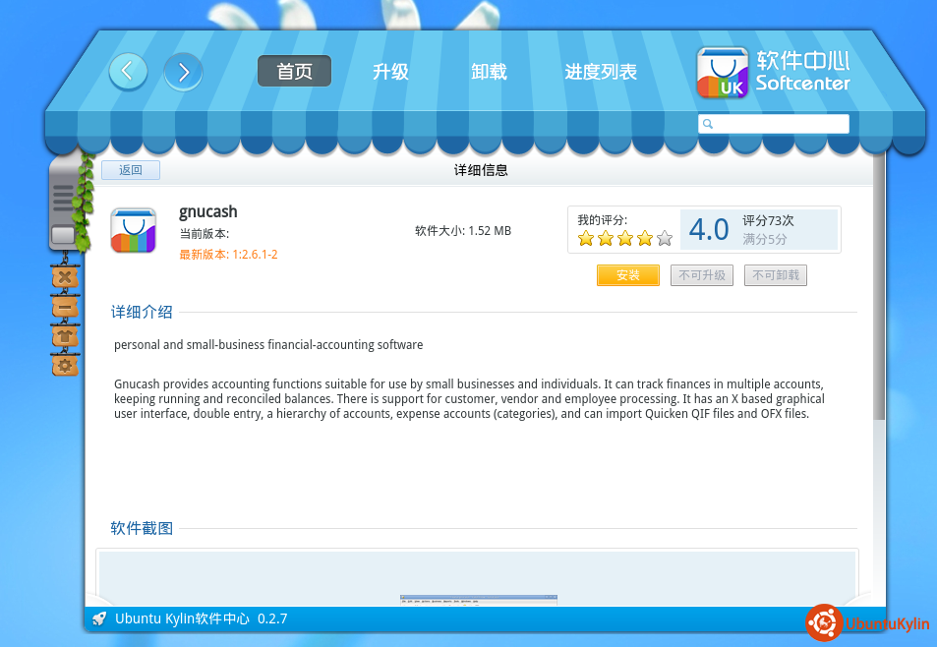Screen dimensions: 937x647
Task: Switch to the 首页 tab
Action: [x=294, y=72]
